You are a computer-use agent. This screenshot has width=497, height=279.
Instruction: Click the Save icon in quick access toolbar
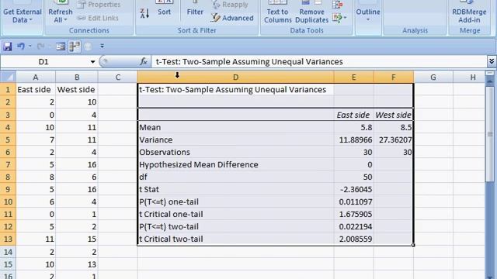coord(7,46)
